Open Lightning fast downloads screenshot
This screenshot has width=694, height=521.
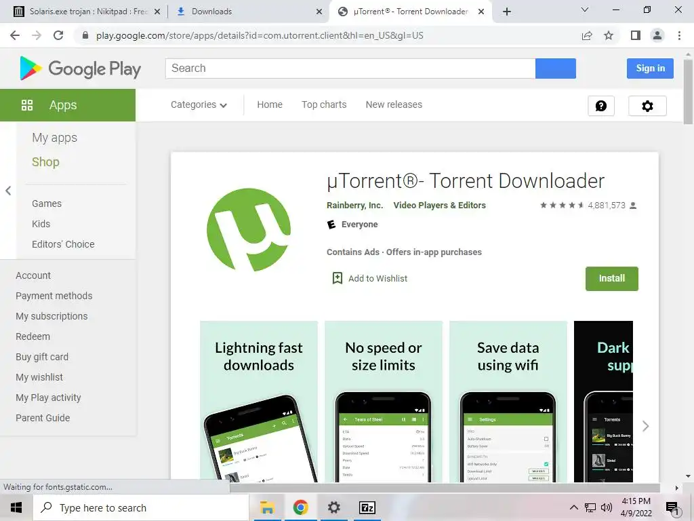click(259, 402)
